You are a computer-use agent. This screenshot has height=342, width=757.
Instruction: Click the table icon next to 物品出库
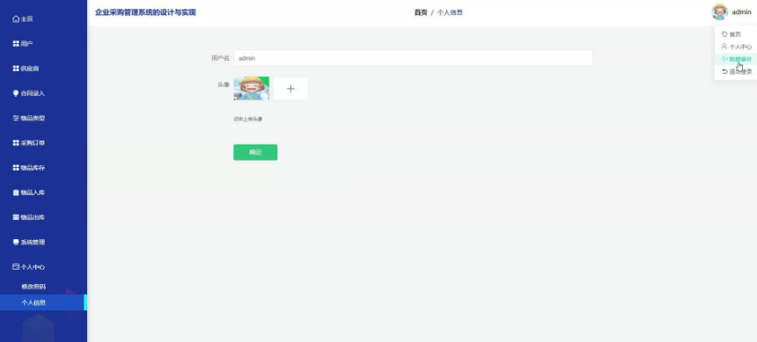click(x=16, y=217)
